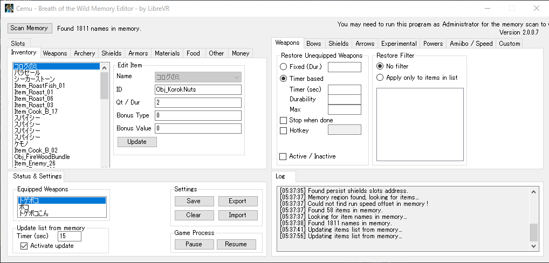Switch to the Money tab
This screenshot has width=549, height=263.
241,53
